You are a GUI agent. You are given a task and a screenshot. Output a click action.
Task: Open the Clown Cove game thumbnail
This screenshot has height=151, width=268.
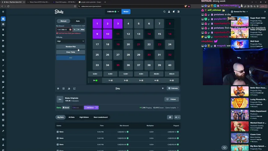pyautogui.click(x=240, y=138)
